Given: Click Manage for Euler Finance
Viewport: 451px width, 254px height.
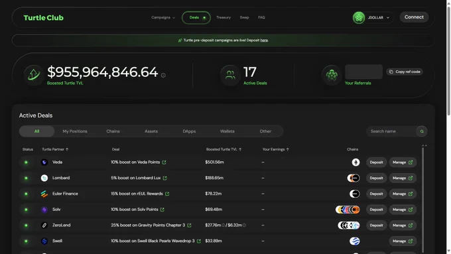Looking at the screenshot, I should tap(403, 194).
